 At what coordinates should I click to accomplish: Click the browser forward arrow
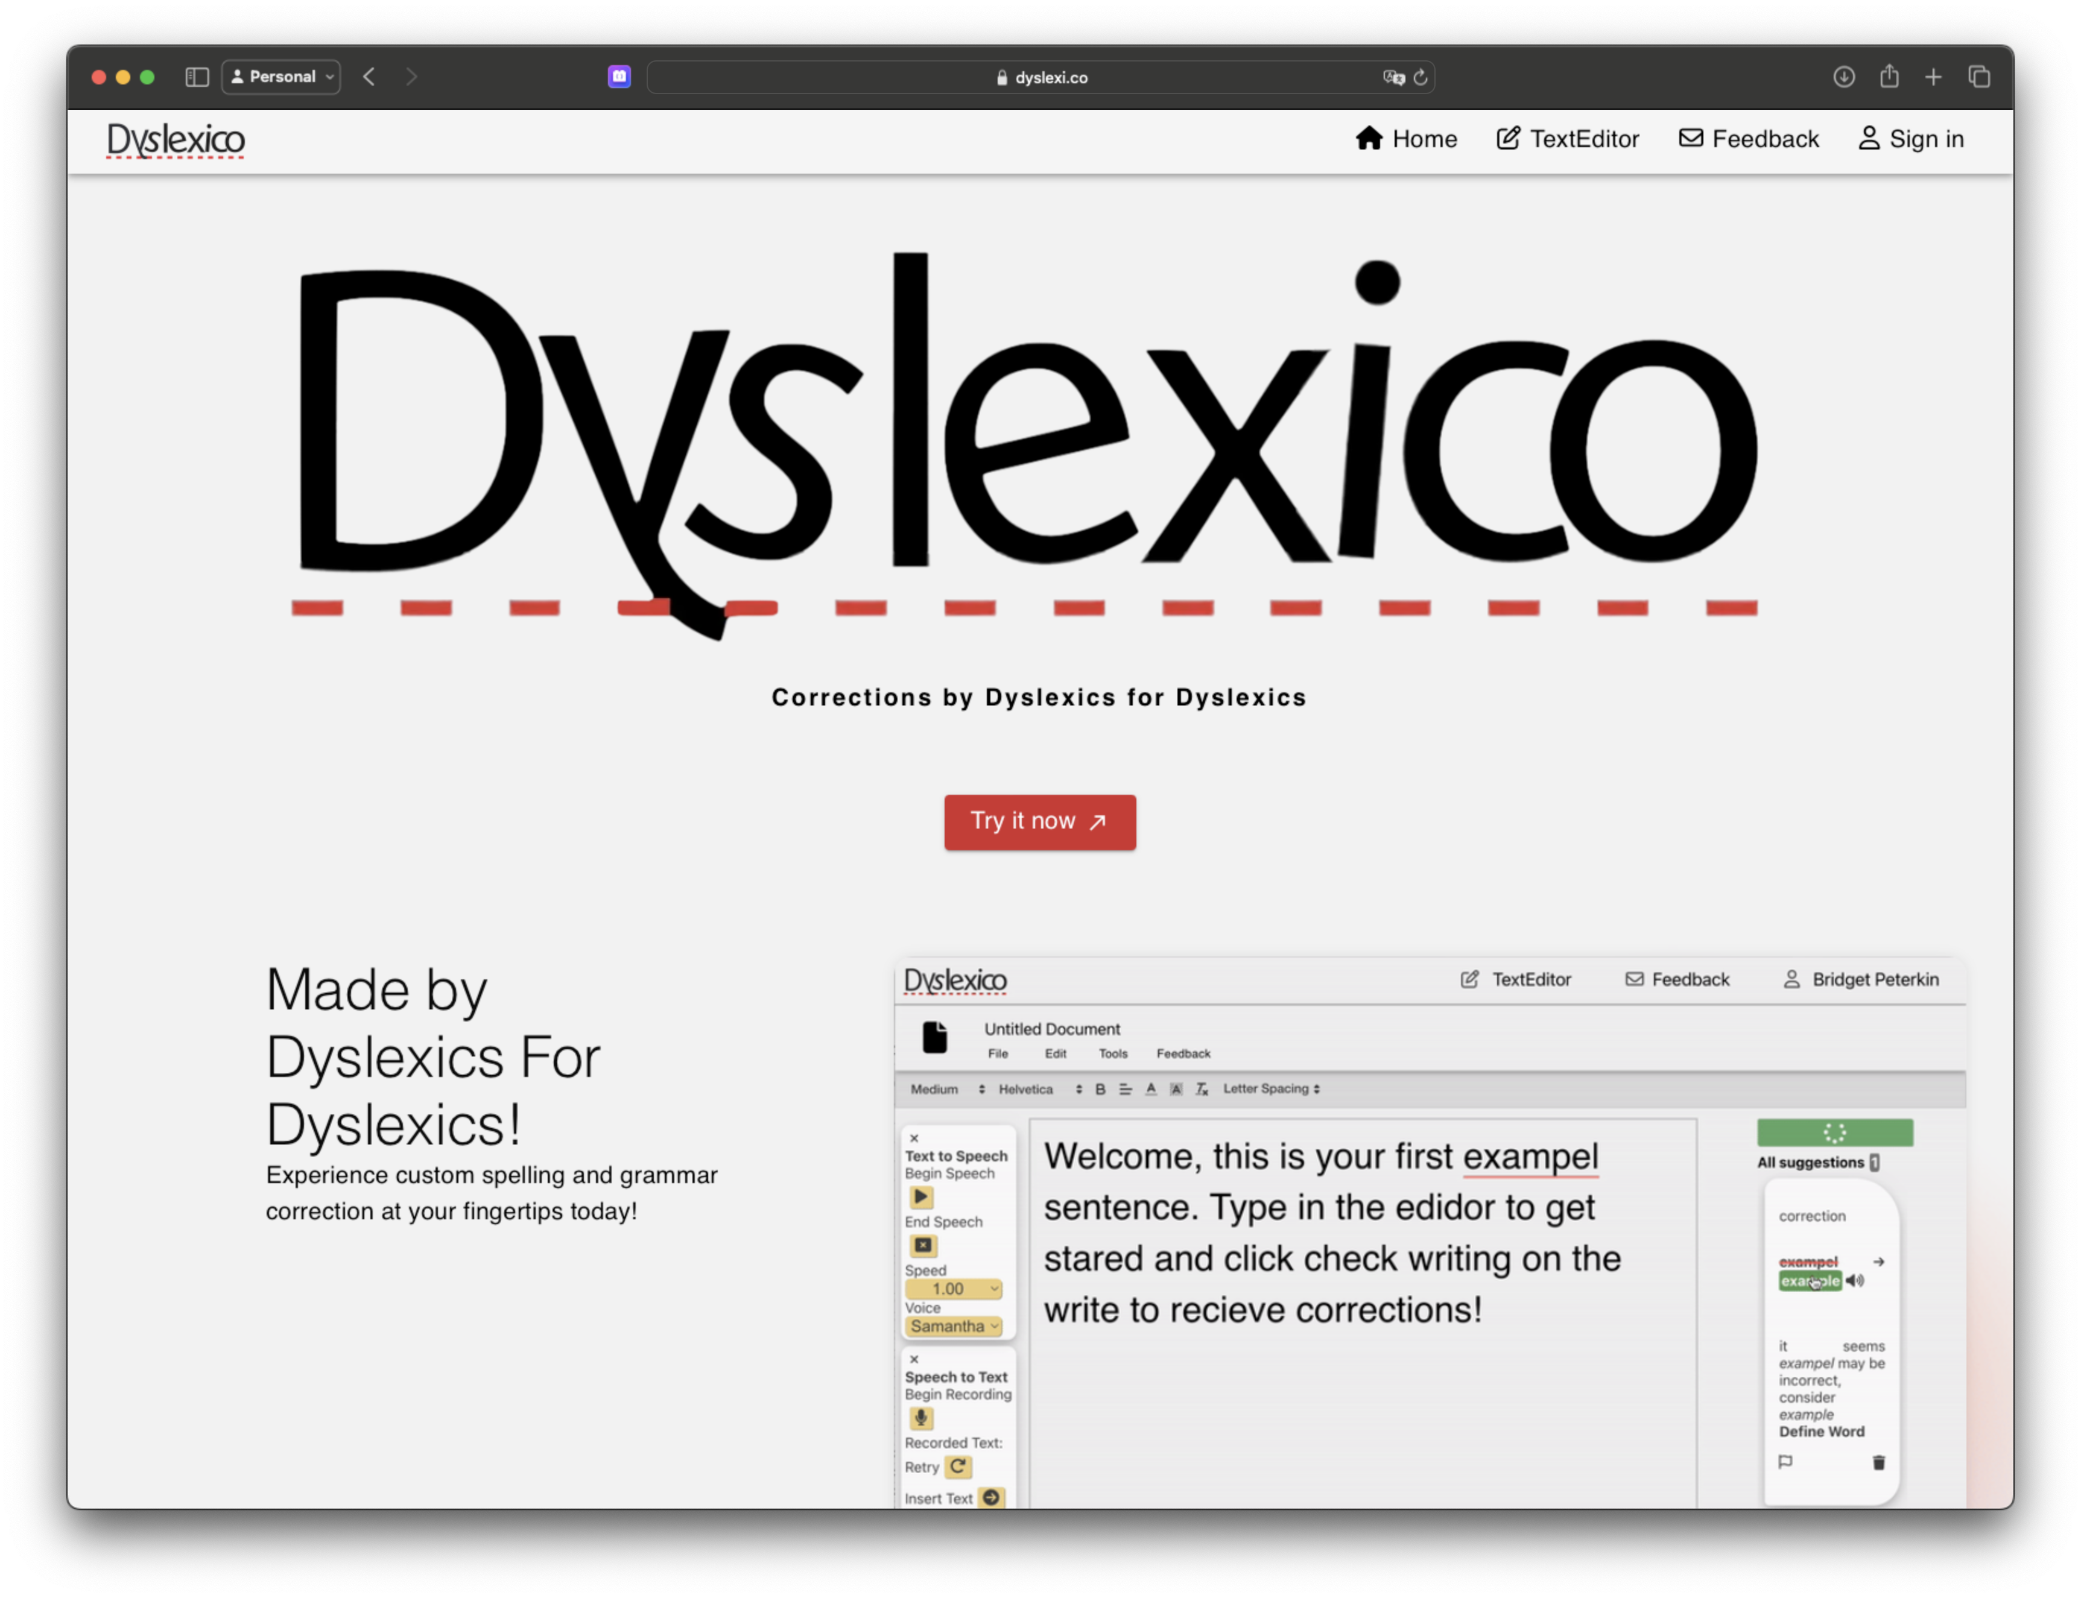pos(411,77)
